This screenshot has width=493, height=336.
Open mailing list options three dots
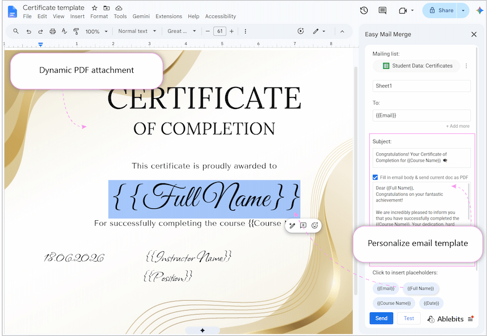(x=466, y=66)
